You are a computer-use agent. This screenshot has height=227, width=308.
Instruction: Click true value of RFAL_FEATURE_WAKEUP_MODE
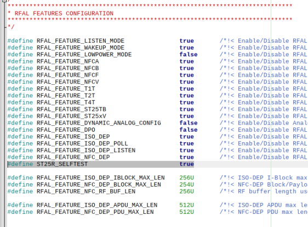186,48
